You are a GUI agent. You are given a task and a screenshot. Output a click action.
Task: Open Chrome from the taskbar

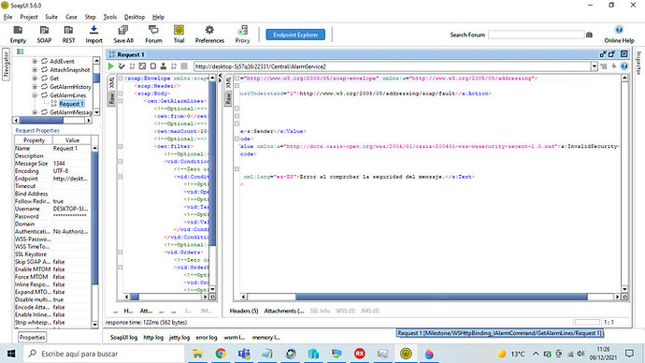click(x=221, y=354)
